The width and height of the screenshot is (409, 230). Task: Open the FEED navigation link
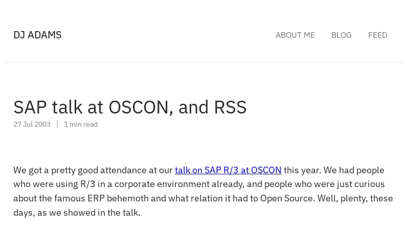(x=378, y=35)
